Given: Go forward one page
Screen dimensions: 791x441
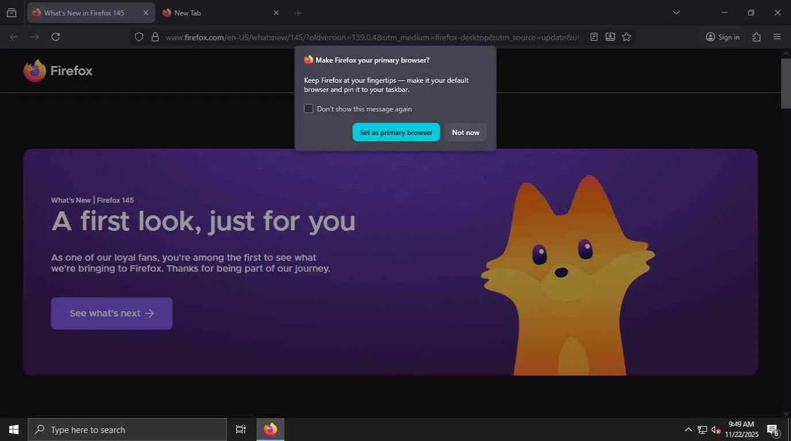Looking at the screenshot, I should point(34,37).
